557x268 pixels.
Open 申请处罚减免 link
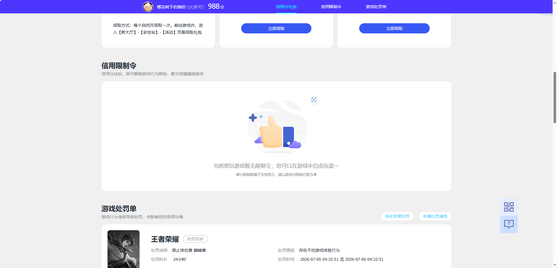tap(435, 216)
